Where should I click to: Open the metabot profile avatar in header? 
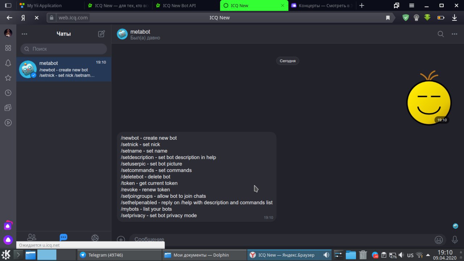122,34
